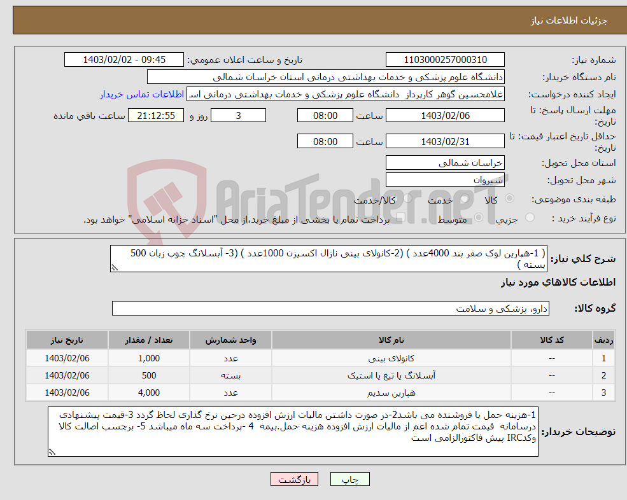Click quantity cell 4,000
The image size is (627, 500).
pos(149,392)
